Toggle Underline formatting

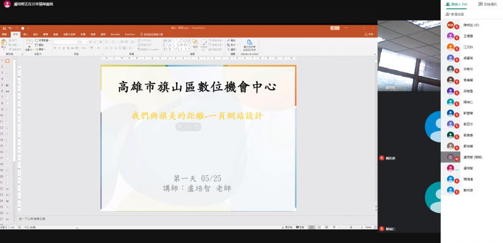tap(64, 48)
